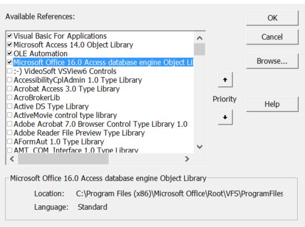
Task: Click the list's scroll down arrow
Action: [199, 146]
